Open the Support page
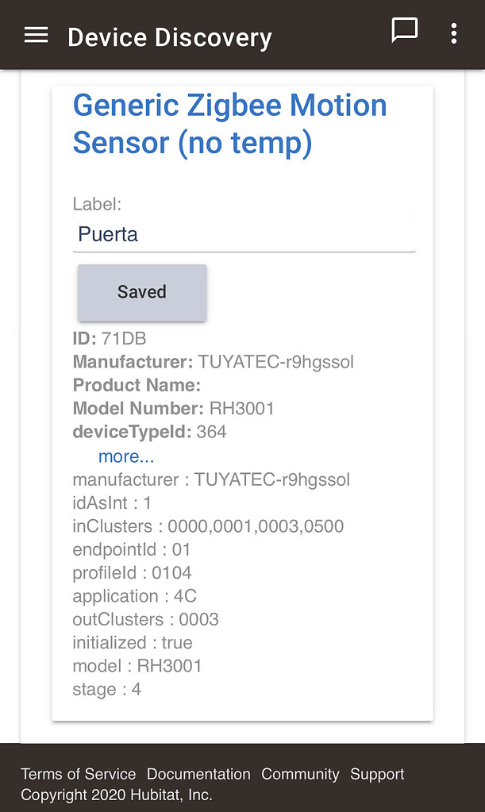This screenshot has height=812, width=485. (376, 774)
